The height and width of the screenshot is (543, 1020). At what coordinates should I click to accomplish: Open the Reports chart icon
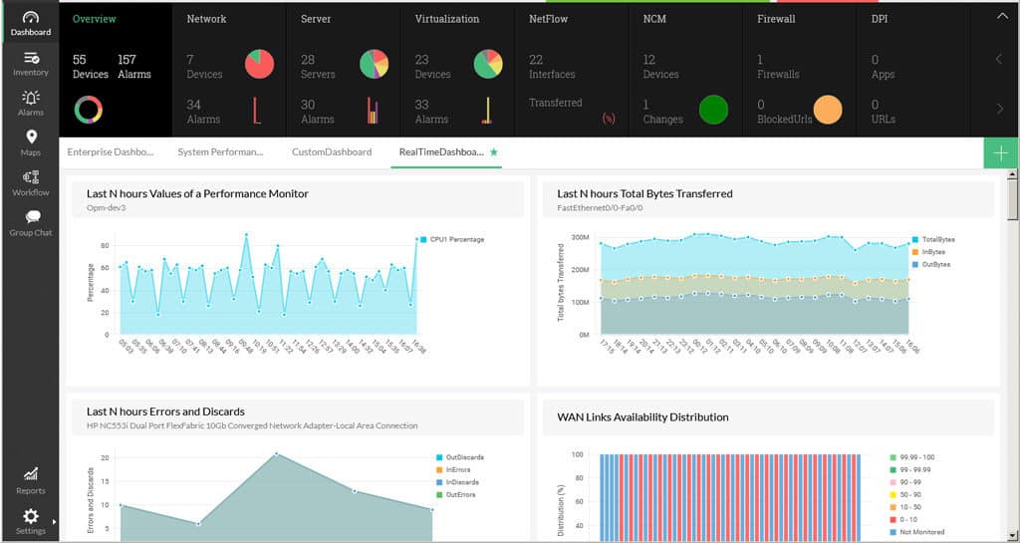[x=31, y=474]
